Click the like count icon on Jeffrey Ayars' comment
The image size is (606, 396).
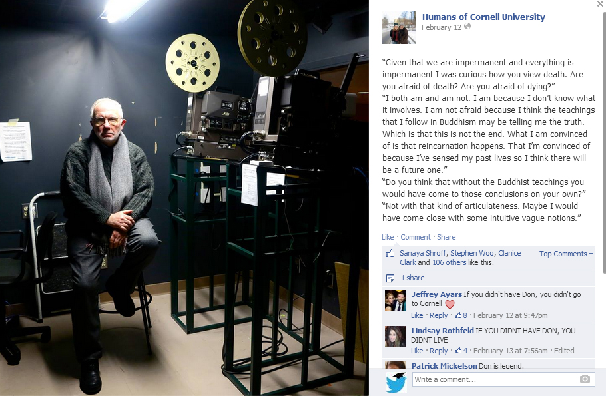pyautogui.click(x=458, y=315)
